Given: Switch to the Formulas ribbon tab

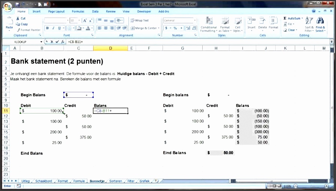Looking at the screenshot, I should (78, 11).
